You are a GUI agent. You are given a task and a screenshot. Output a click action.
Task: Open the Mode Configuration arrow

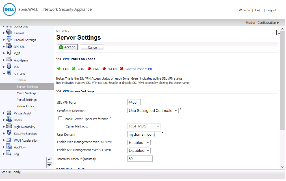coord(278,23)
